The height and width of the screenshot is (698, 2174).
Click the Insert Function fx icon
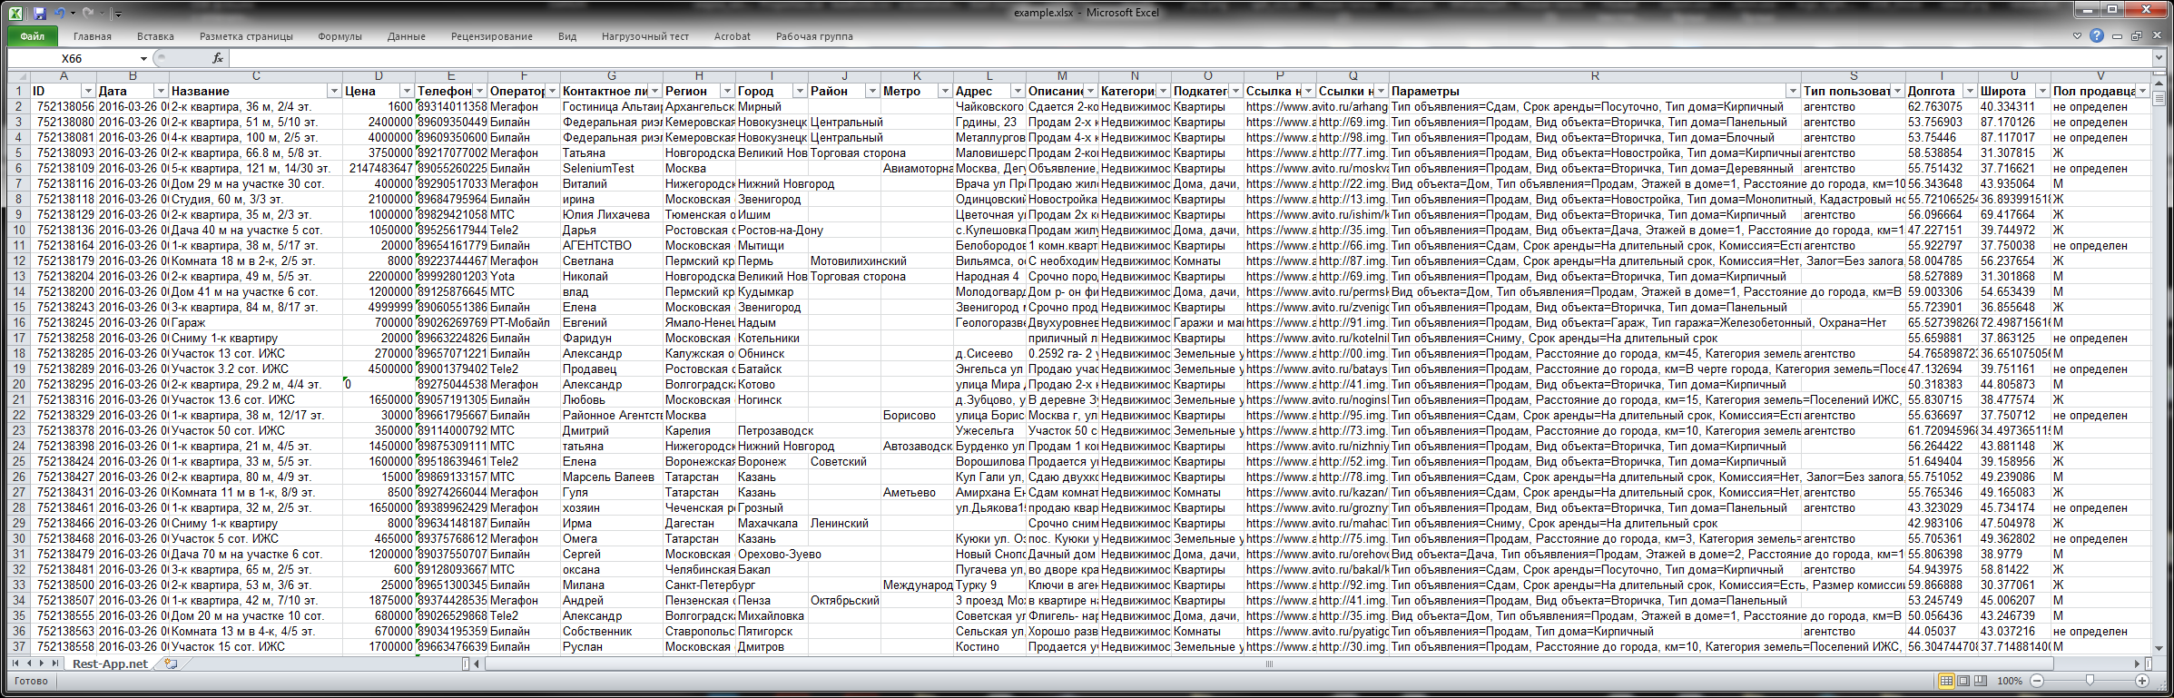[x=218, y=58]
